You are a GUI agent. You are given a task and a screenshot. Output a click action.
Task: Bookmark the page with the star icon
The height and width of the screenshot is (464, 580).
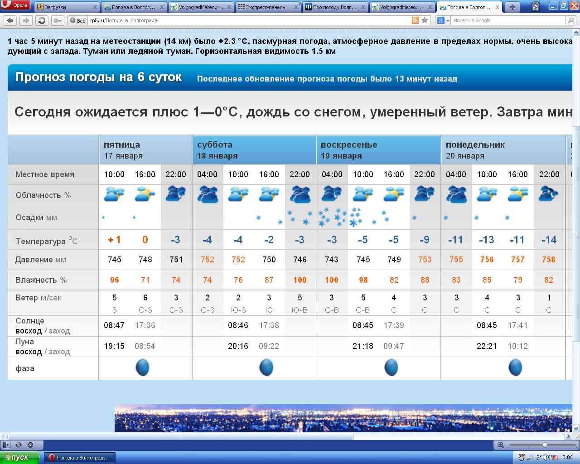[425, 20]
